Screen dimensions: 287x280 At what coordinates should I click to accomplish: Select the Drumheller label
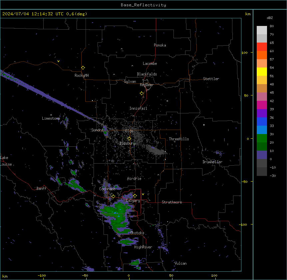tap(212, 162)
